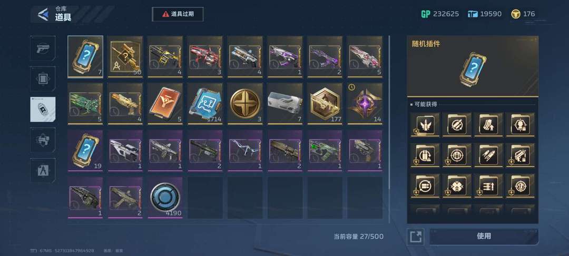Click the 道具过期 expired items button
The image size is (569, 256).
point(178,14)
